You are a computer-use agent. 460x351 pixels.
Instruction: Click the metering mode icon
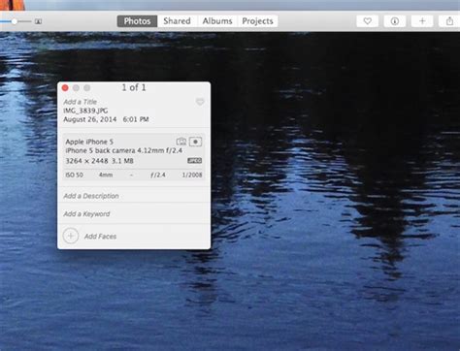[195, 142]
